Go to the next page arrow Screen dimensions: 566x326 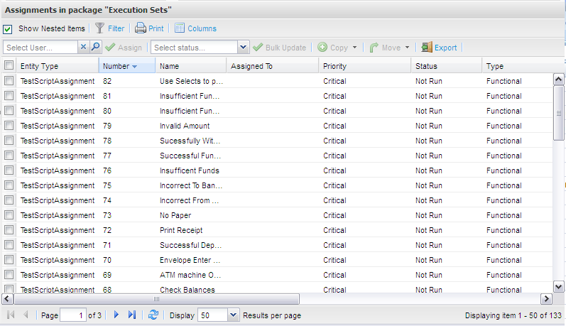pos(116,315)
